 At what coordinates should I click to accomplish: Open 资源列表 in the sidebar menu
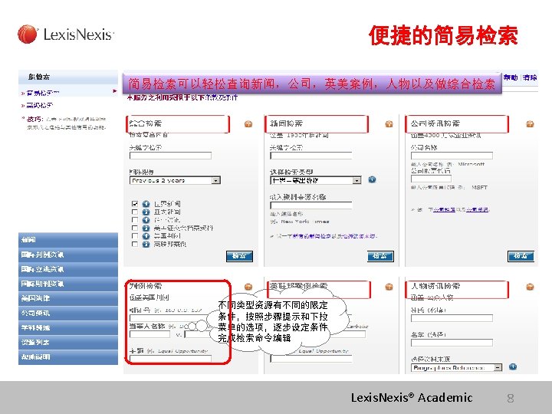(68, 342)
